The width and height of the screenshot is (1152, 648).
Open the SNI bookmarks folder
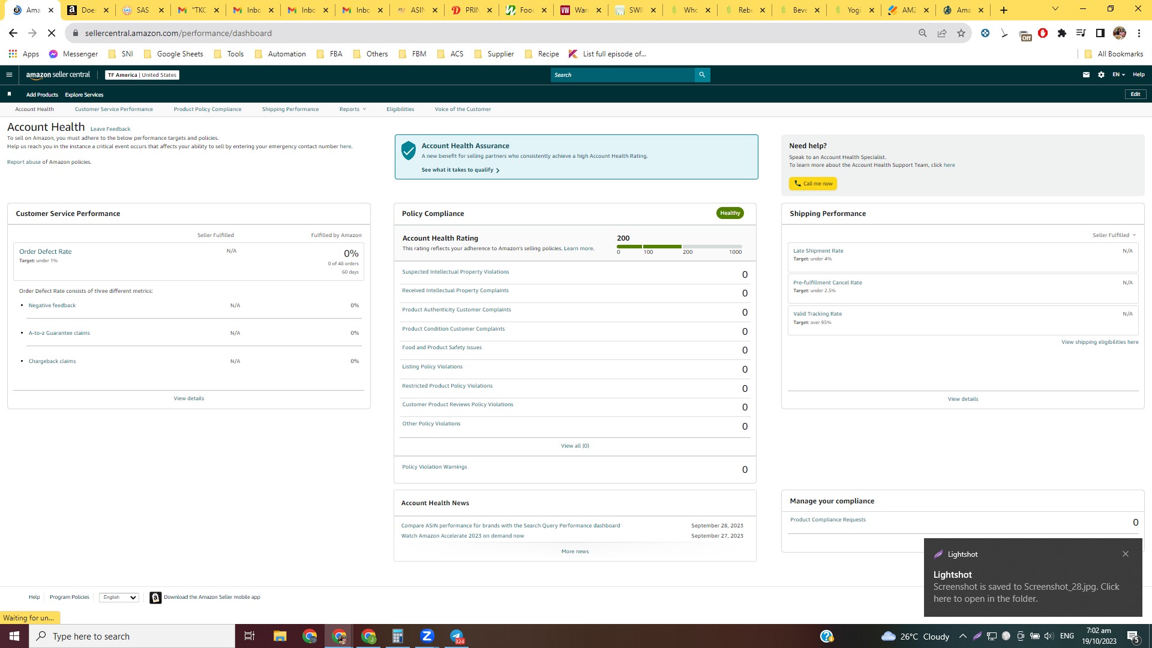[x=121, y=54]
